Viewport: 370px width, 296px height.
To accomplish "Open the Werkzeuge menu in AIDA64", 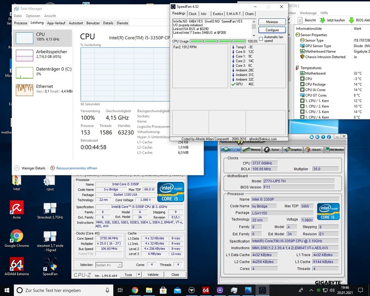I will click(308, 13).
